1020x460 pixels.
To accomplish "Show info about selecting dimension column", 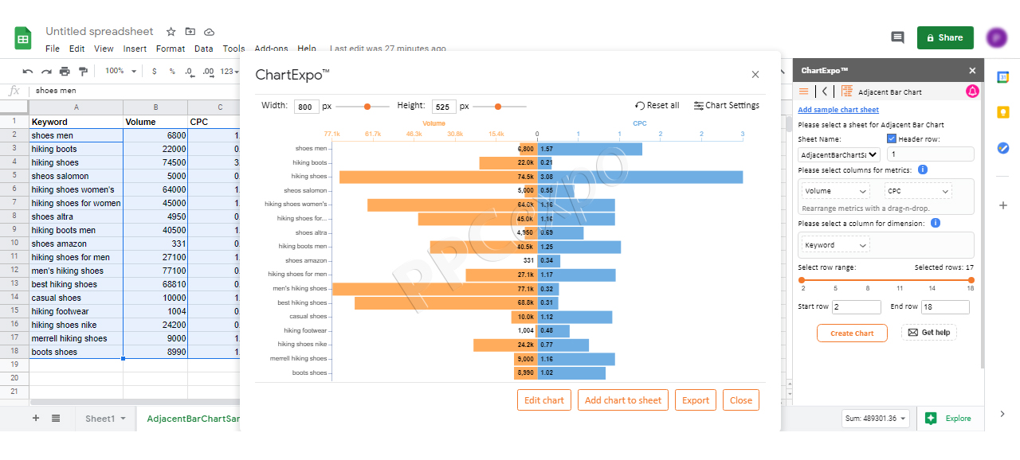I will point(936,223).
